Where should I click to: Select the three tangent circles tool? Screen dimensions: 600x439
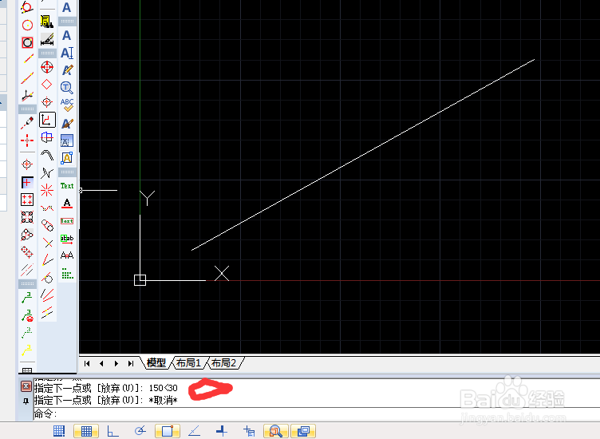point(27,234)
